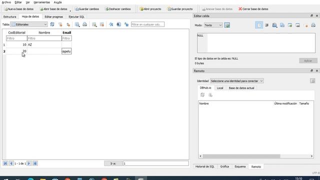Click Deshacer cambios toolbar button
Image resolution: width=320 pixels, height=180 pixels.
point(118,9)
